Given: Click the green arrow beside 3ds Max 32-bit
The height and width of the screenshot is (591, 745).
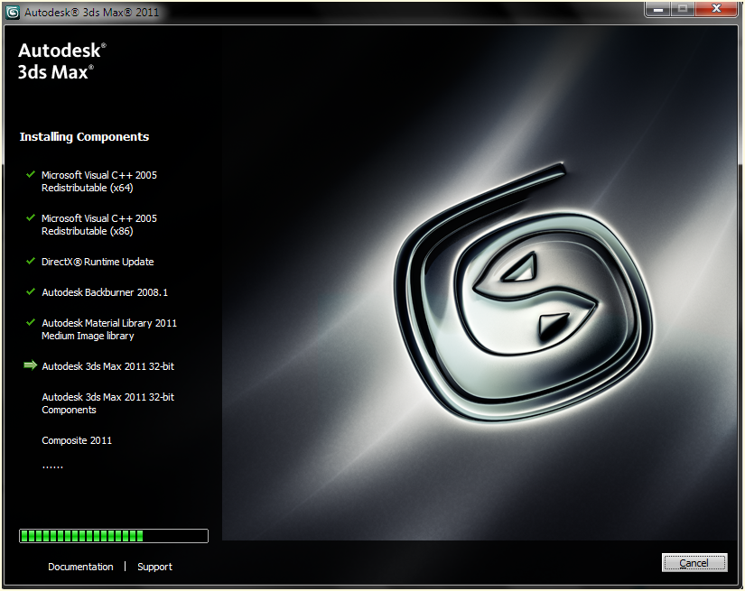Looking at the screenshot, I should [x=31, y=365].
